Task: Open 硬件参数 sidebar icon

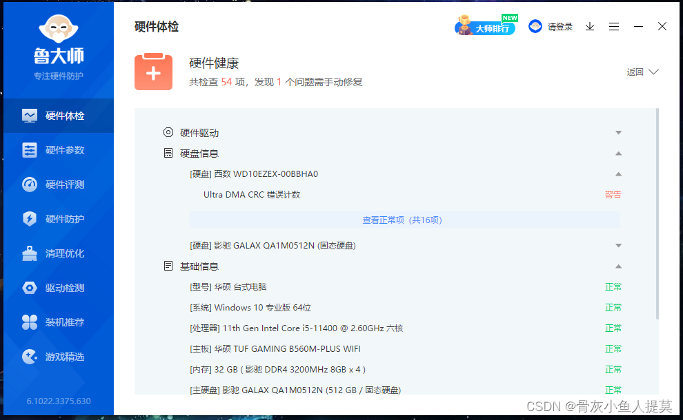Action: pyautogui.click(x=30, y=150)
